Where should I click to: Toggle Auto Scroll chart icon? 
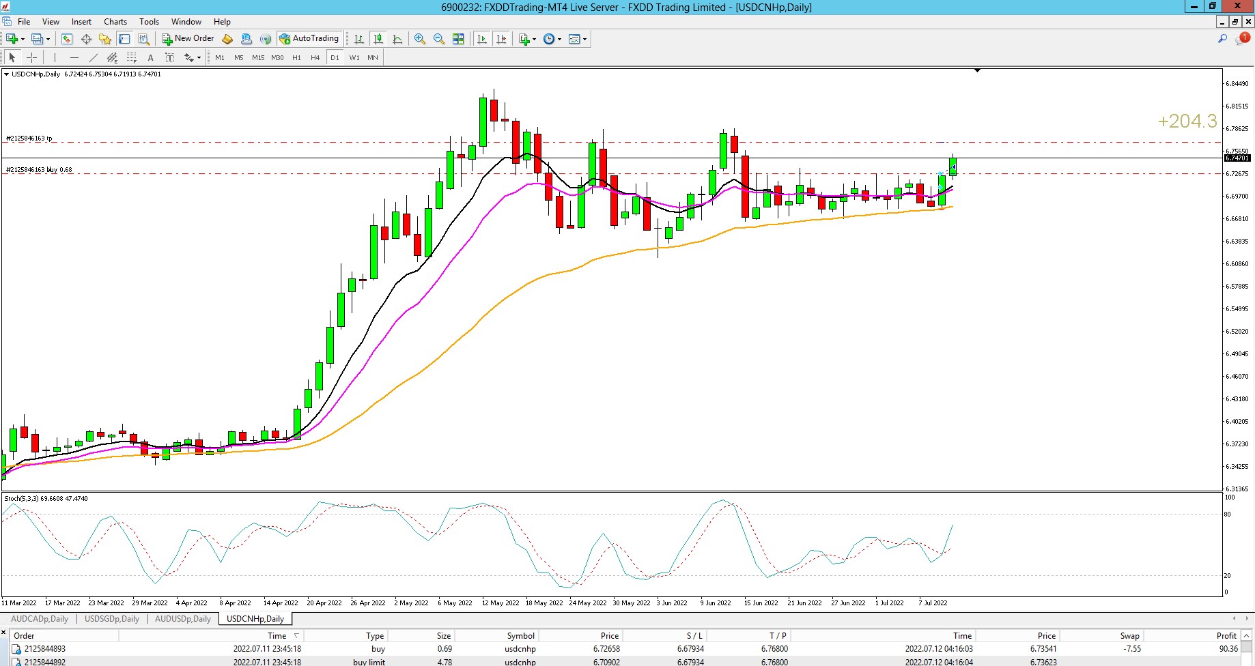pos(482,39)
